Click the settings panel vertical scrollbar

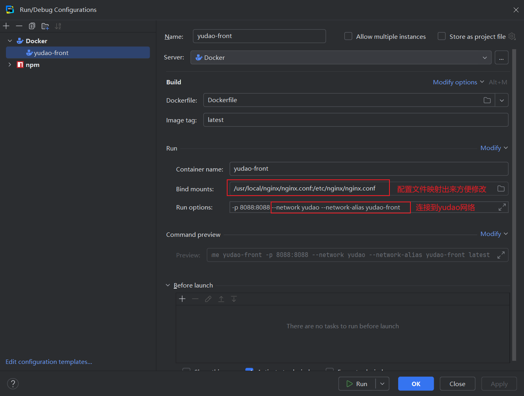pyautogui.click(x=514, y=205)
